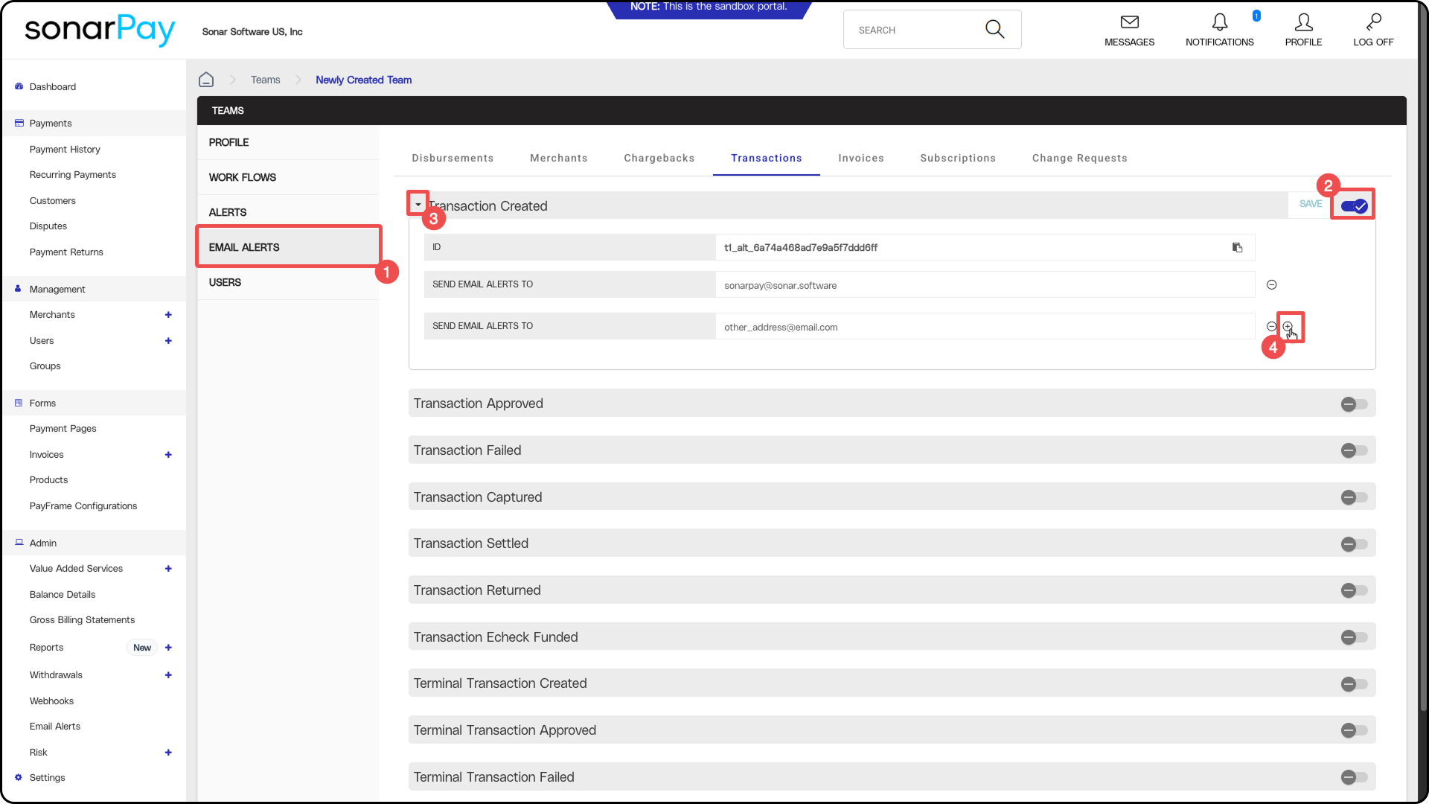
Task: Disable the Transaction Created alert toggle
Action: [1354, 206]
